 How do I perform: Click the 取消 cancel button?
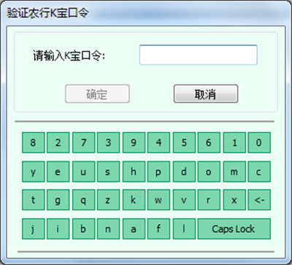pyautogui.click(x=206, y=93)
